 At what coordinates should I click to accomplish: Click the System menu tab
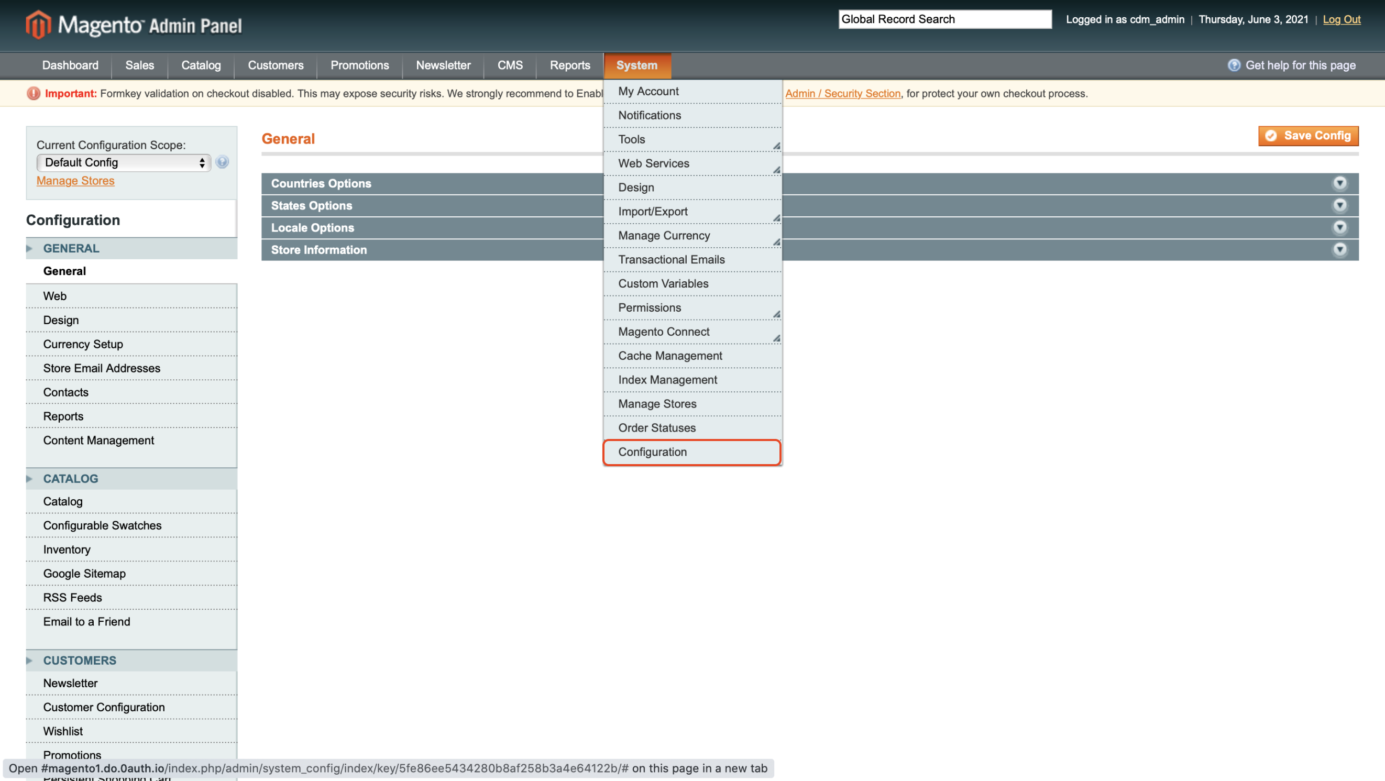tap(637, 65)
